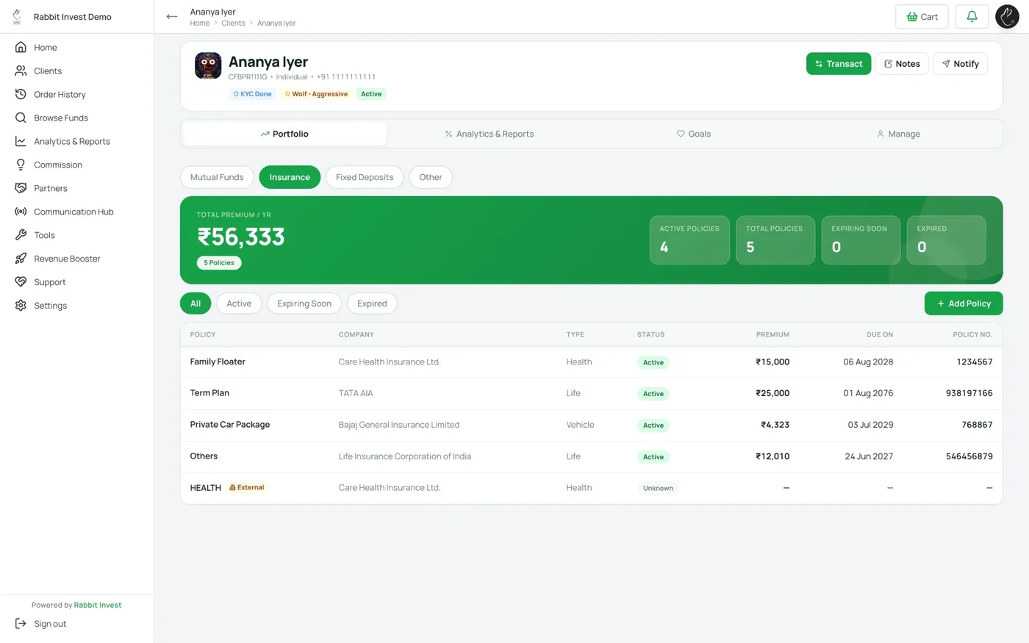Select the Expired filter pill
1029x643 pixels.
[x=372, y=303]
